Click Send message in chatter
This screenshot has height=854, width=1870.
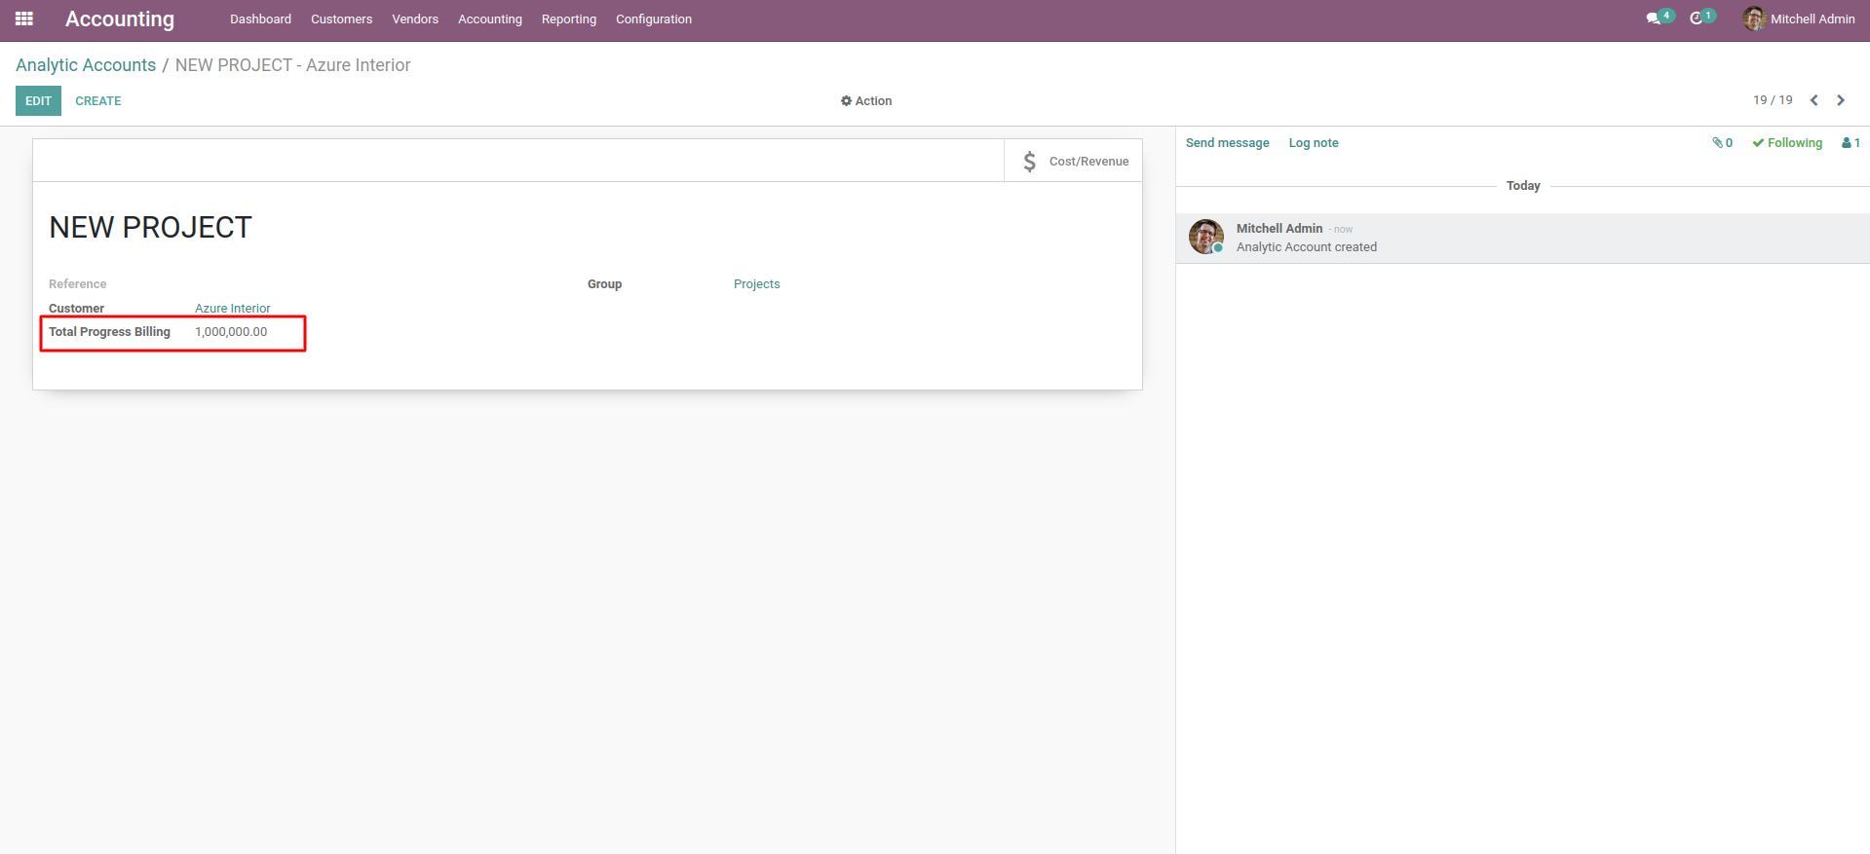tap(1227, 143)
